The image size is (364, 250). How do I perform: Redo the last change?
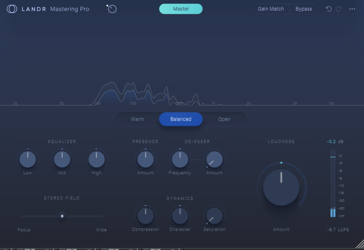(338, 9)
